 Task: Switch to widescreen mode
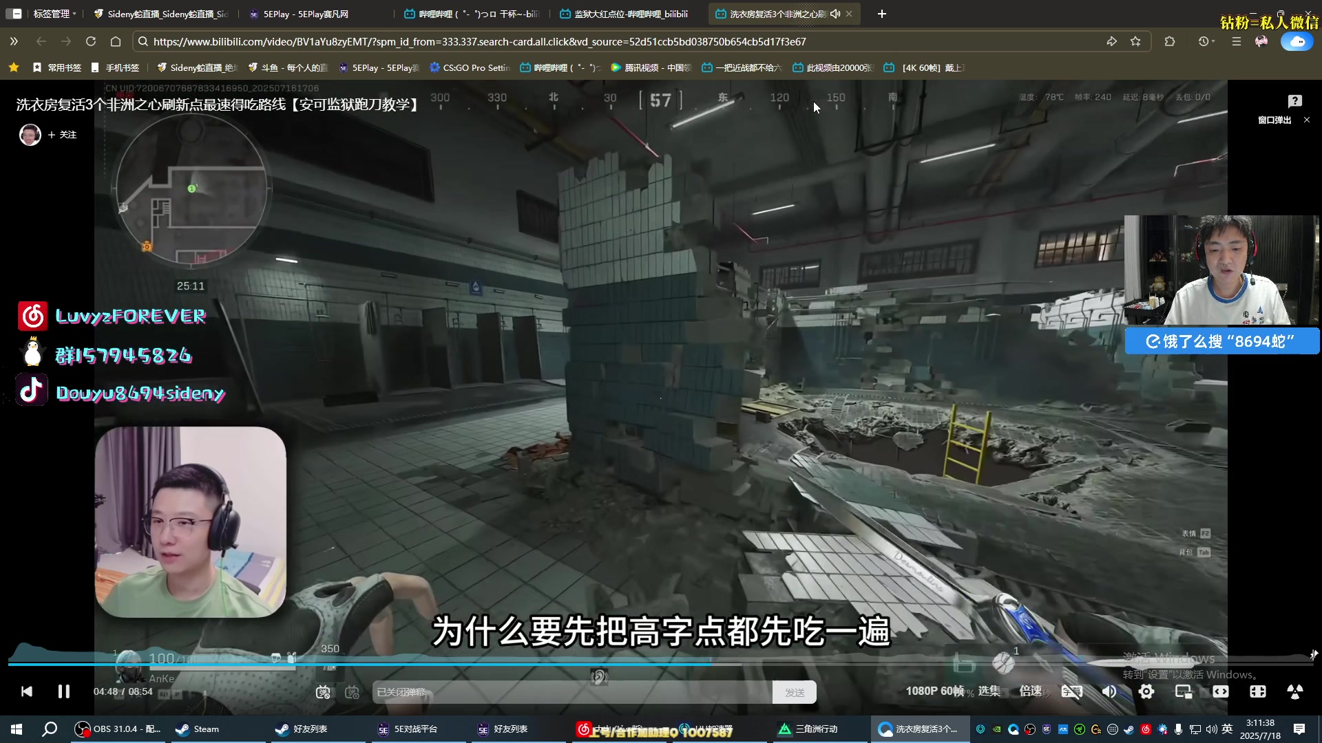click(x=1221, y=691)
